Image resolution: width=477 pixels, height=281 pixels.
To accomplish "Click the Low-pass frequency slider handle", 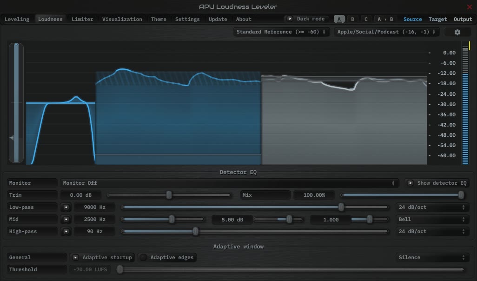I will pyautogui.click(x=341, y=207).
